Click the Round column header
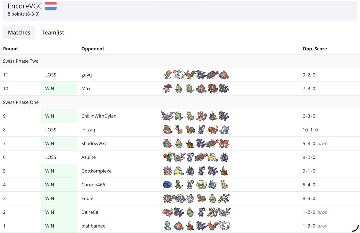The image size is (360, 233). 10,49
